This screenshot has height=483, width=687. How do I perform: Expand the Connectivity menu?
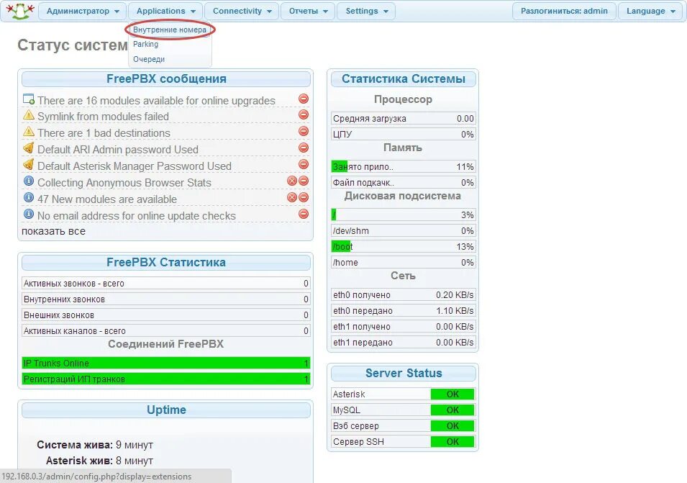coord(242,11)
